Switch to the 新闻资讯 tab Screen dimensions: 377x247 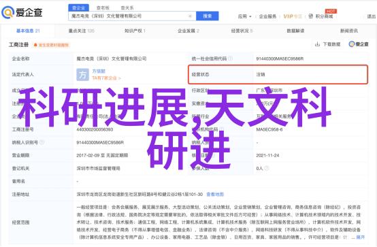point(349,31)
